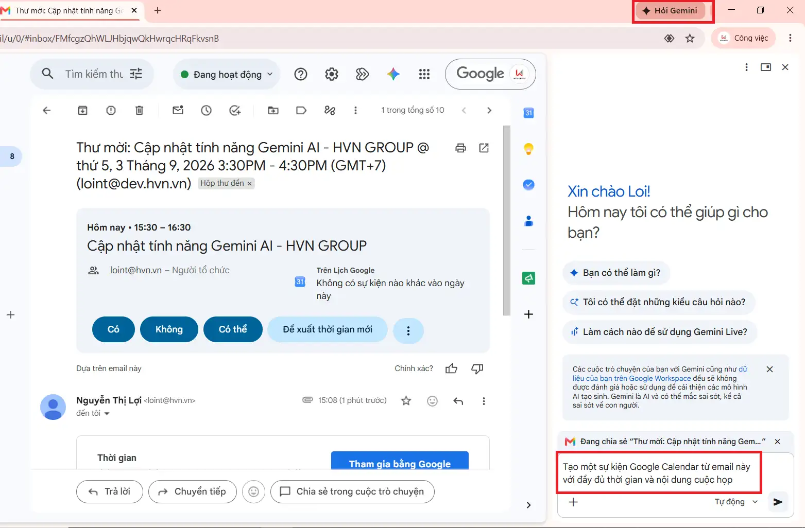The width and height of the screenshot is (805, 528).
Task: Open a new browser tab
Action: coord(158,10)
